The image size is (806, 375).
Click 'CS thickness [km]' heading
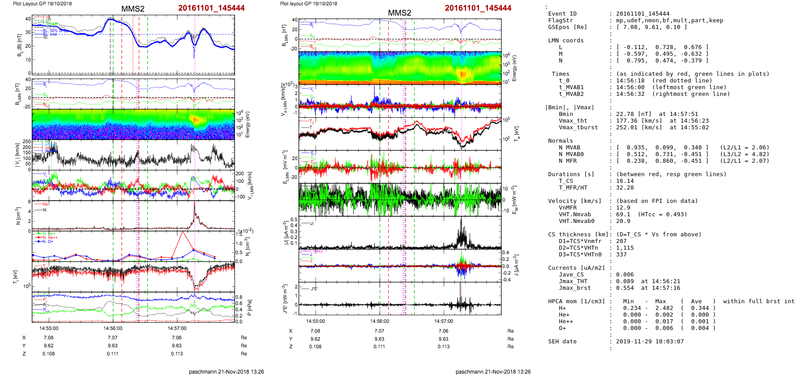(x=578, y=235)
